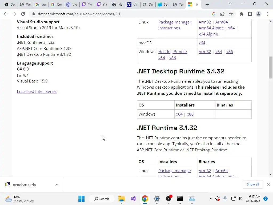Show hidden system tray icons
This screenshot has width=273, height=205.
click(x=211, y=199)
